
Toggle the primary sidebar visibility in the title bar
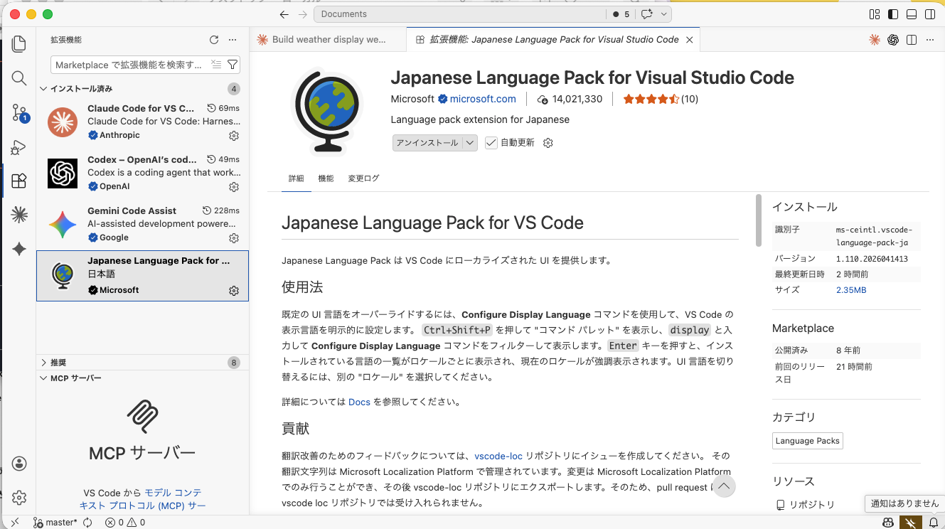[x=892, y=14]
